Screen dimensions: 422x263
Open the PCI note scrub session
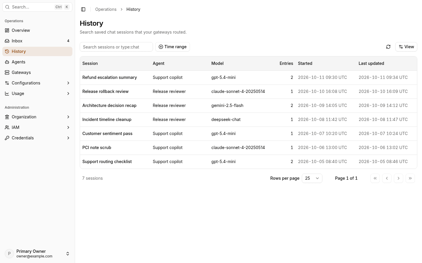pos(97,148)
